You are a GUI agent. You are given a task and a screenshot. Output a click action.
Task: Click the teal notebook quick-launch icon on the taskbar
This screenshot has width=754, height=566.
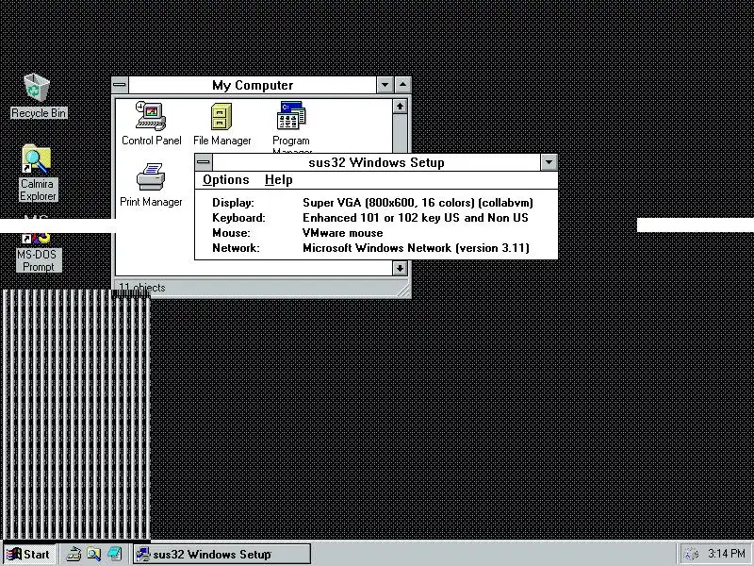click(x=114, y=554)
